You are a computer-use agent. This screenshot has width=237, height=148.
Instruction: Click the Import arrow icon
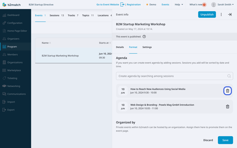pos(4,102)
